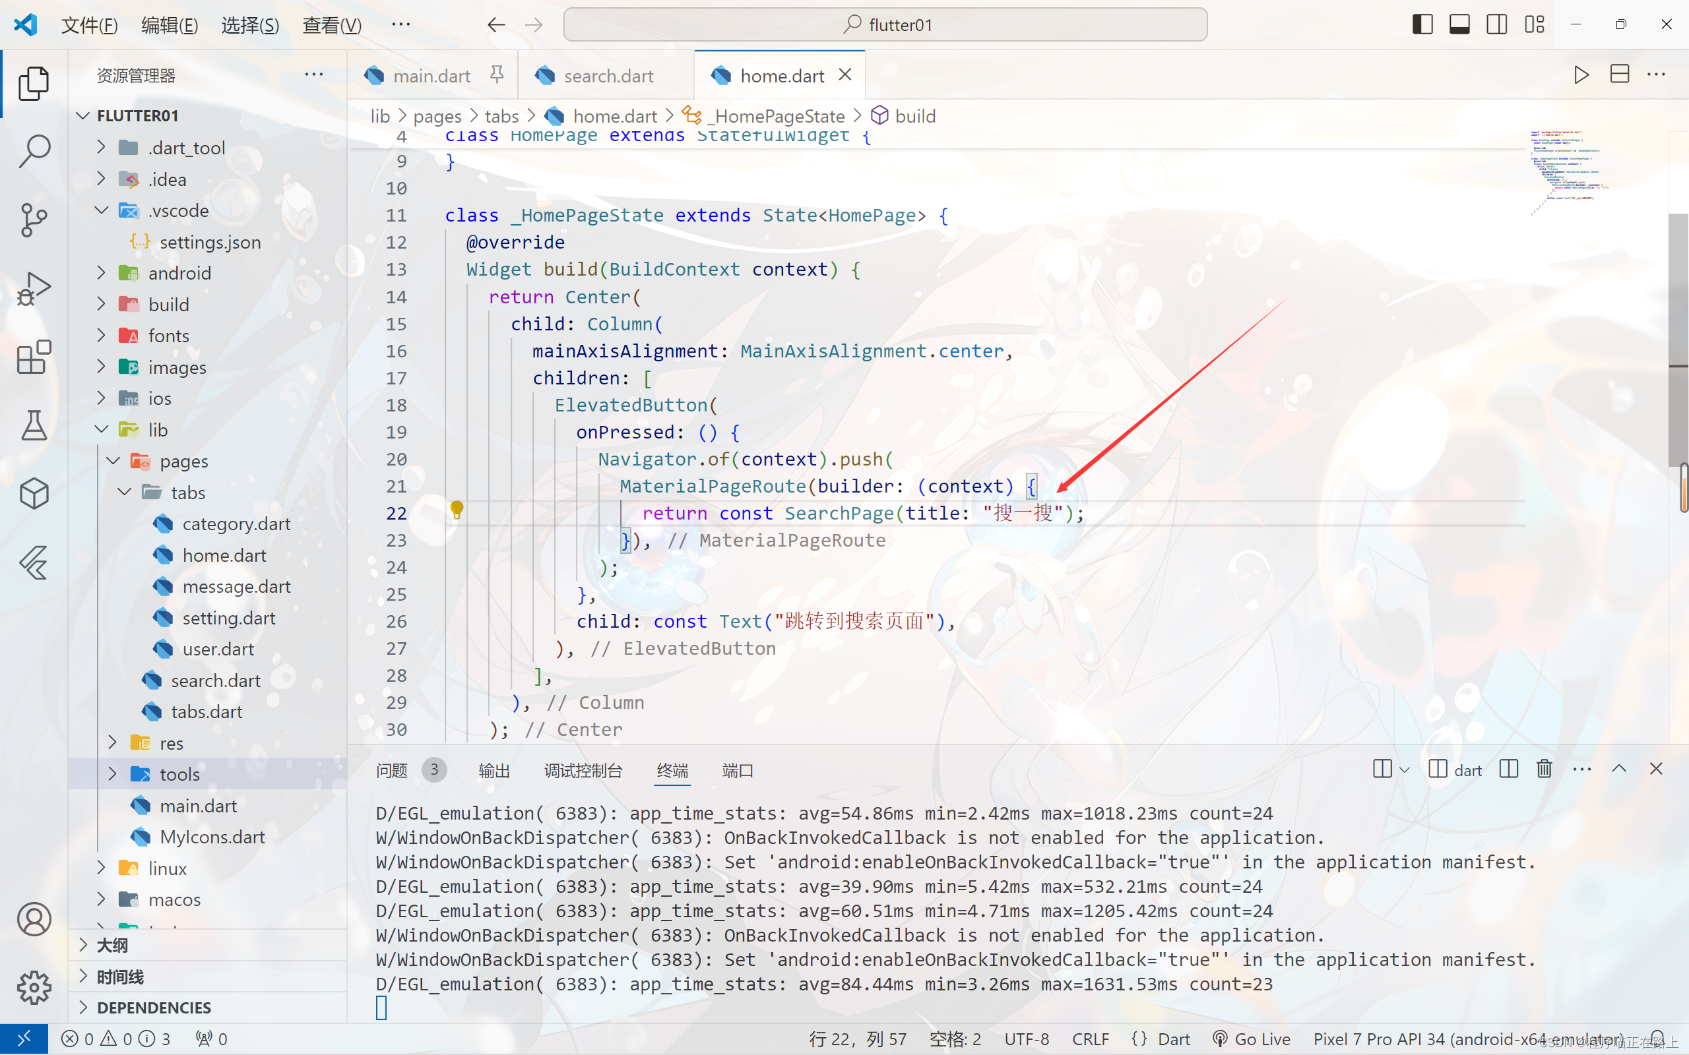Expand the DEPENDENCIES section
Image resolution: width=1689 pixels, height=1055 pixels.
pyautogui.click(x=154, y=1007)
